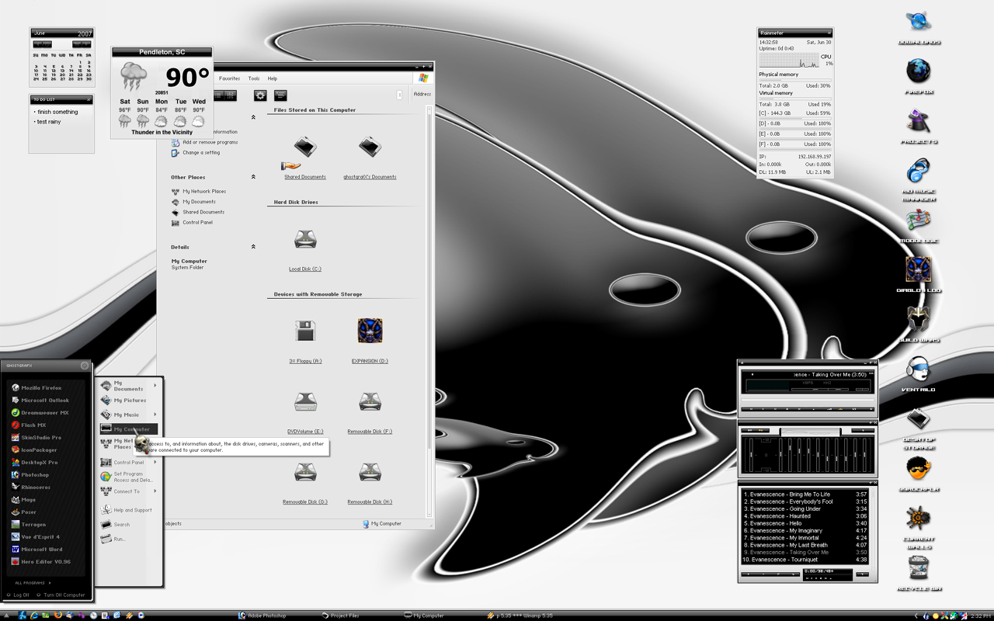Open Rhinoceros from start menu
This screenshot has width=994, height=621.
[x=31, y=487]
